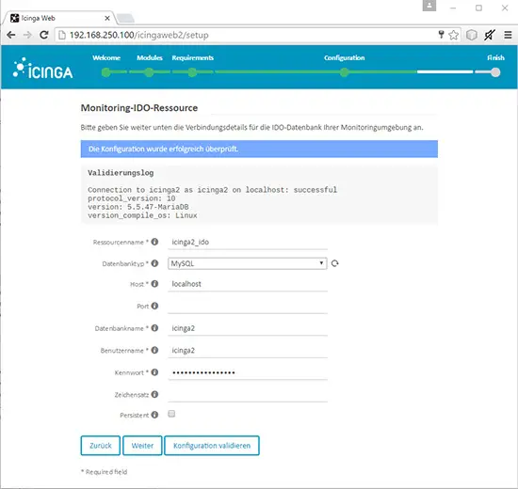
Task: Click the refresh icon beside Datenbanktyp dropdown
Action: [x=334, y=263]
